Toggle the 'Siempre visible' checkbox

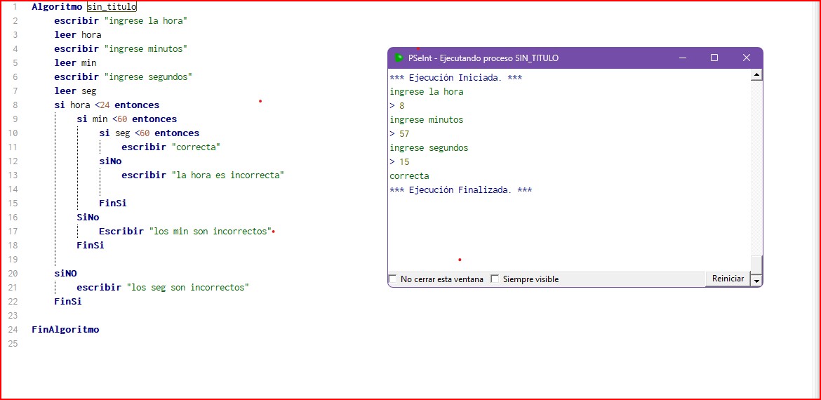[495, 279]
